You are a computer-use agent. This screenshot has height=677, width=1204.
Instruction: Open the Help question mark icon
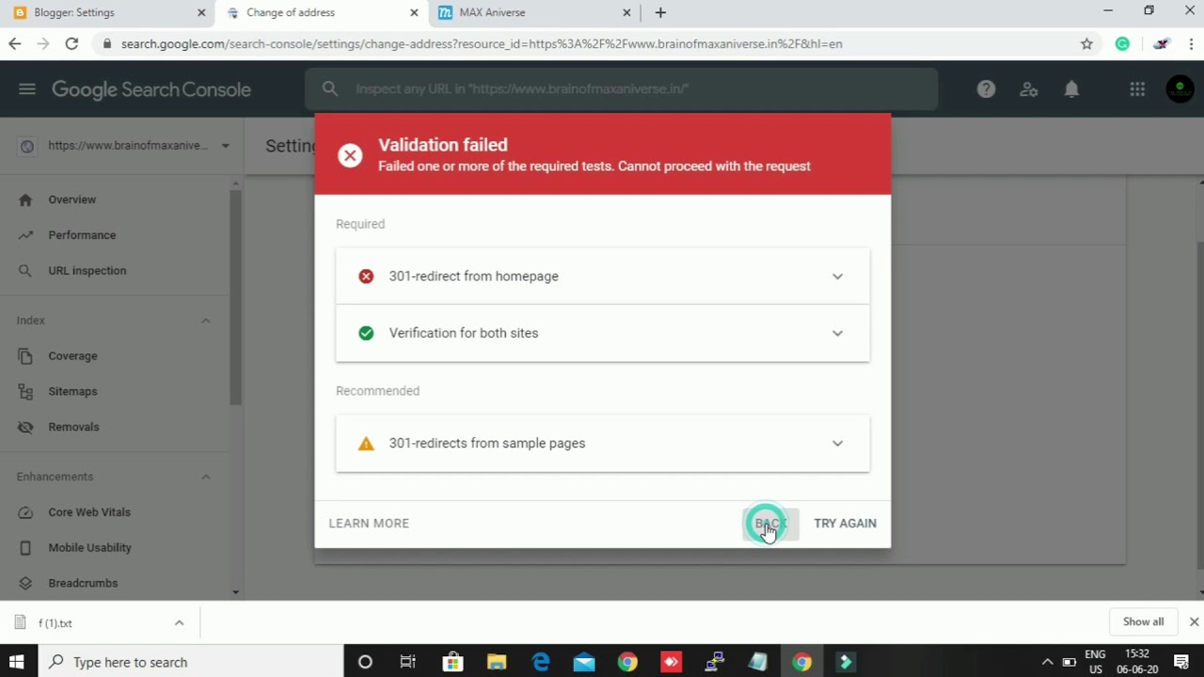(986, 89)
